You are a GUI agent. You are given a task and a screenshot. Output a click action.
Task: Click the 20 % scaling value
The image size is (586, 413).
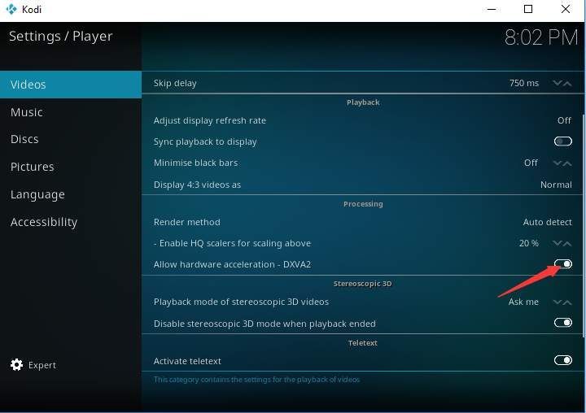(x=529, y=243)
